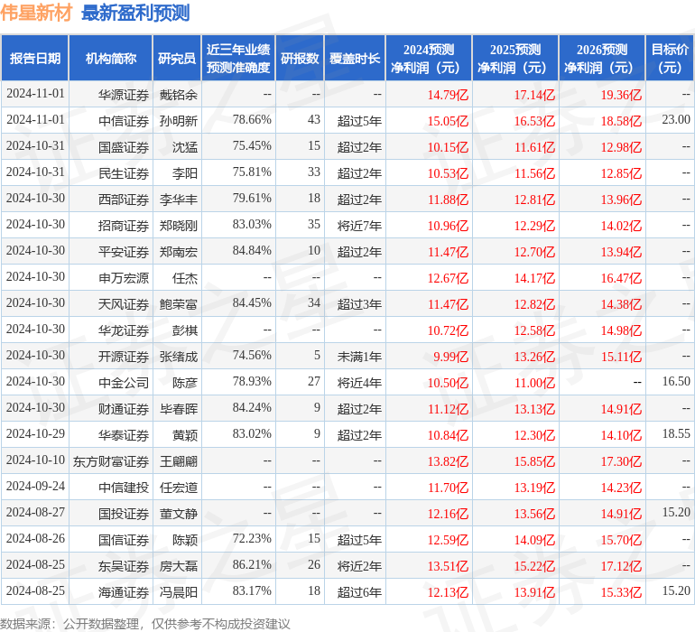
Task: Click analyst name 郑晓刚
Action: pos(179,226)
